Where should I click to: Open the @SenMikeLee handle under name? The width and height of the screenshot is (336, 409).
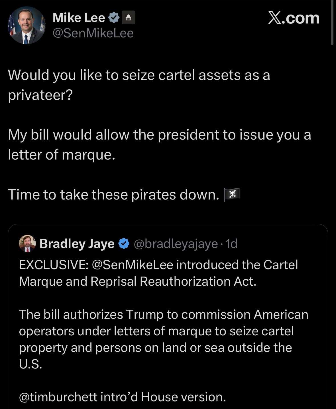point(93,33)
